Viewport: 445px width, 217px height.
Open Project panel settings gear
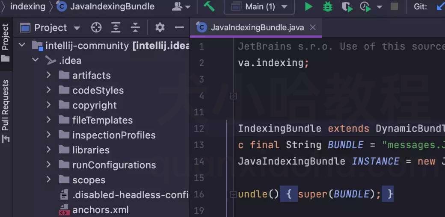pyautogui.click(x=160, y=27)
